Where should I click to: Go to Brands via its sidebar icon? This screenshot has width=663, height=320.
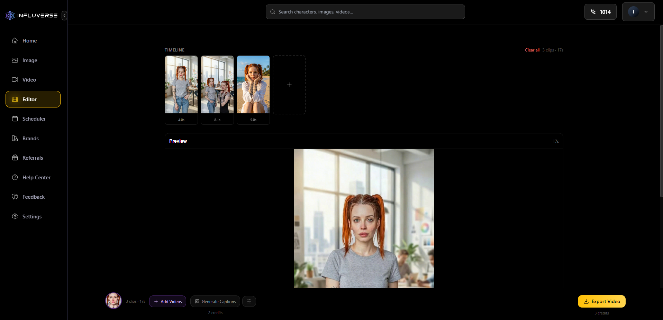[15, 138]
